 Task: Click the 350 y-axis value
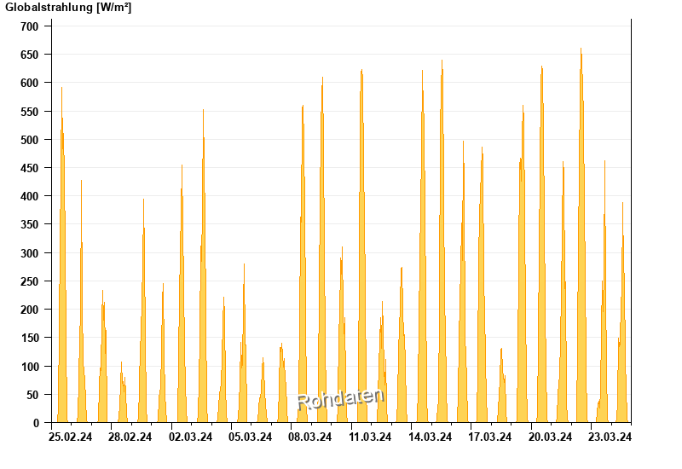click(30, 224)
